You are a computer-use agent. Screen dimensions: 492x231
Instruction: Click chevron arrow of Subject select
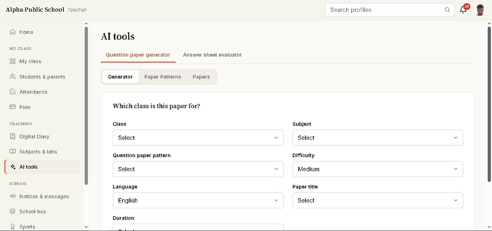[456, 138]
